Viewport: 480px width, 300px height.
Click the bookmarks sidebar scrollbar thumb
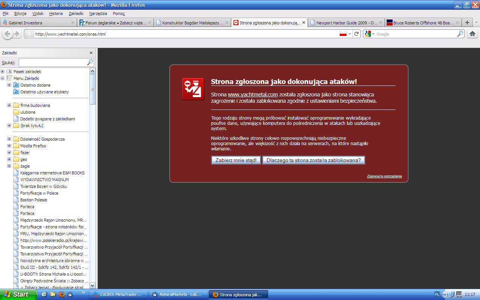pyautogui.click(x=93, y=89)
